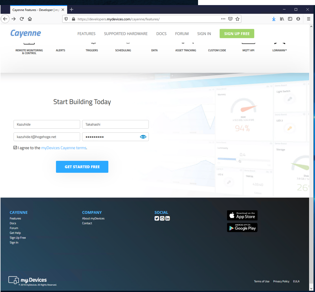Image resolution: width=315 pixels, height=292 pixels.
Task: Select the Remote Monitoring & Control feature
Action: click(29, 52)
